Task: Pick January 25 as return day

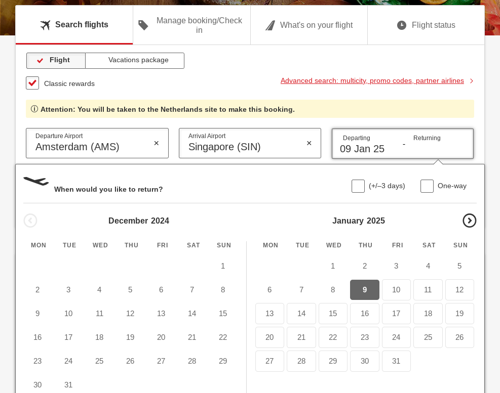Action: pyautogui.click(x=428, y=337)
